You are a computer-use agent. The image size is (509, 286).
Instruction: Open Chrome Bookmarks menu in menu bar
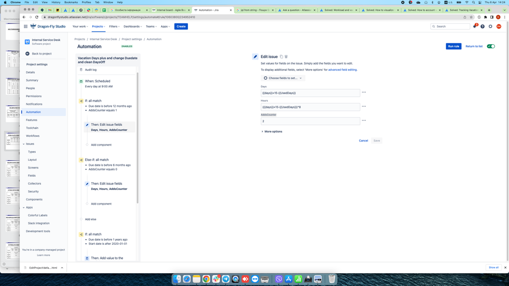71,2
